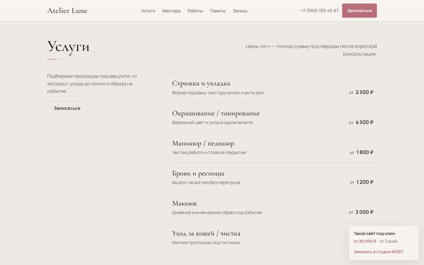
Task: Open the Уход за кожей / чистка service
Action: click(x=259, y=238)
